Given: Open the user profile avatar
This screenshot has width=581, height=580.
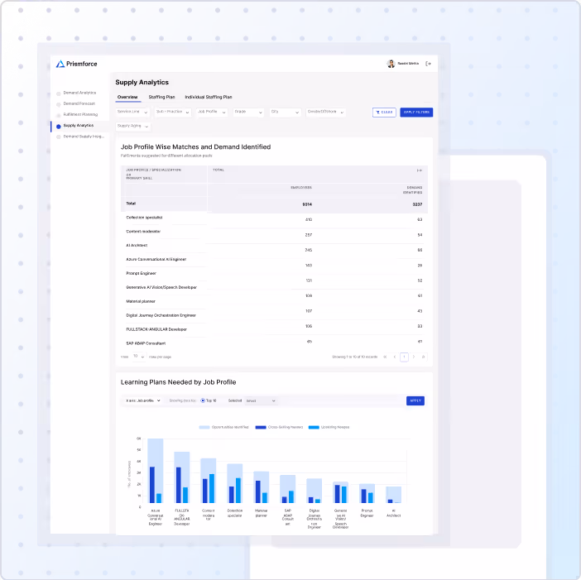Looking at the screenshot, I should pos(391,64).
